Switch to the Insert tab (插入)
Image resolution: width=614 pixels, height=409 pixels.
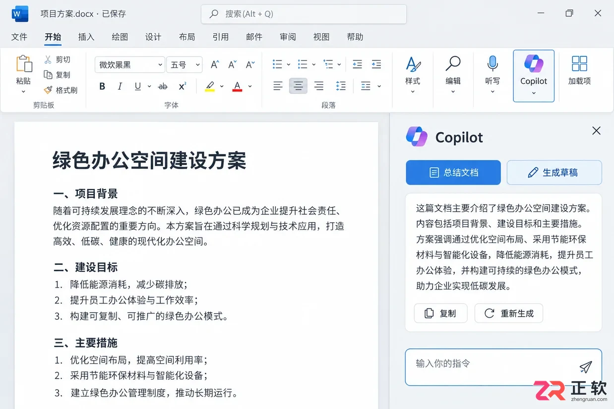[x=86, y=37]
